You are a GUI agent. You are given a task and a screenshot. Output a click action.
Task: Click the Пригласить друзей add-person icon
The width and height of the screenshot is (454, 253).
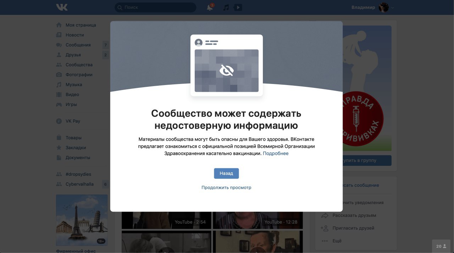(x=325, y=228)
